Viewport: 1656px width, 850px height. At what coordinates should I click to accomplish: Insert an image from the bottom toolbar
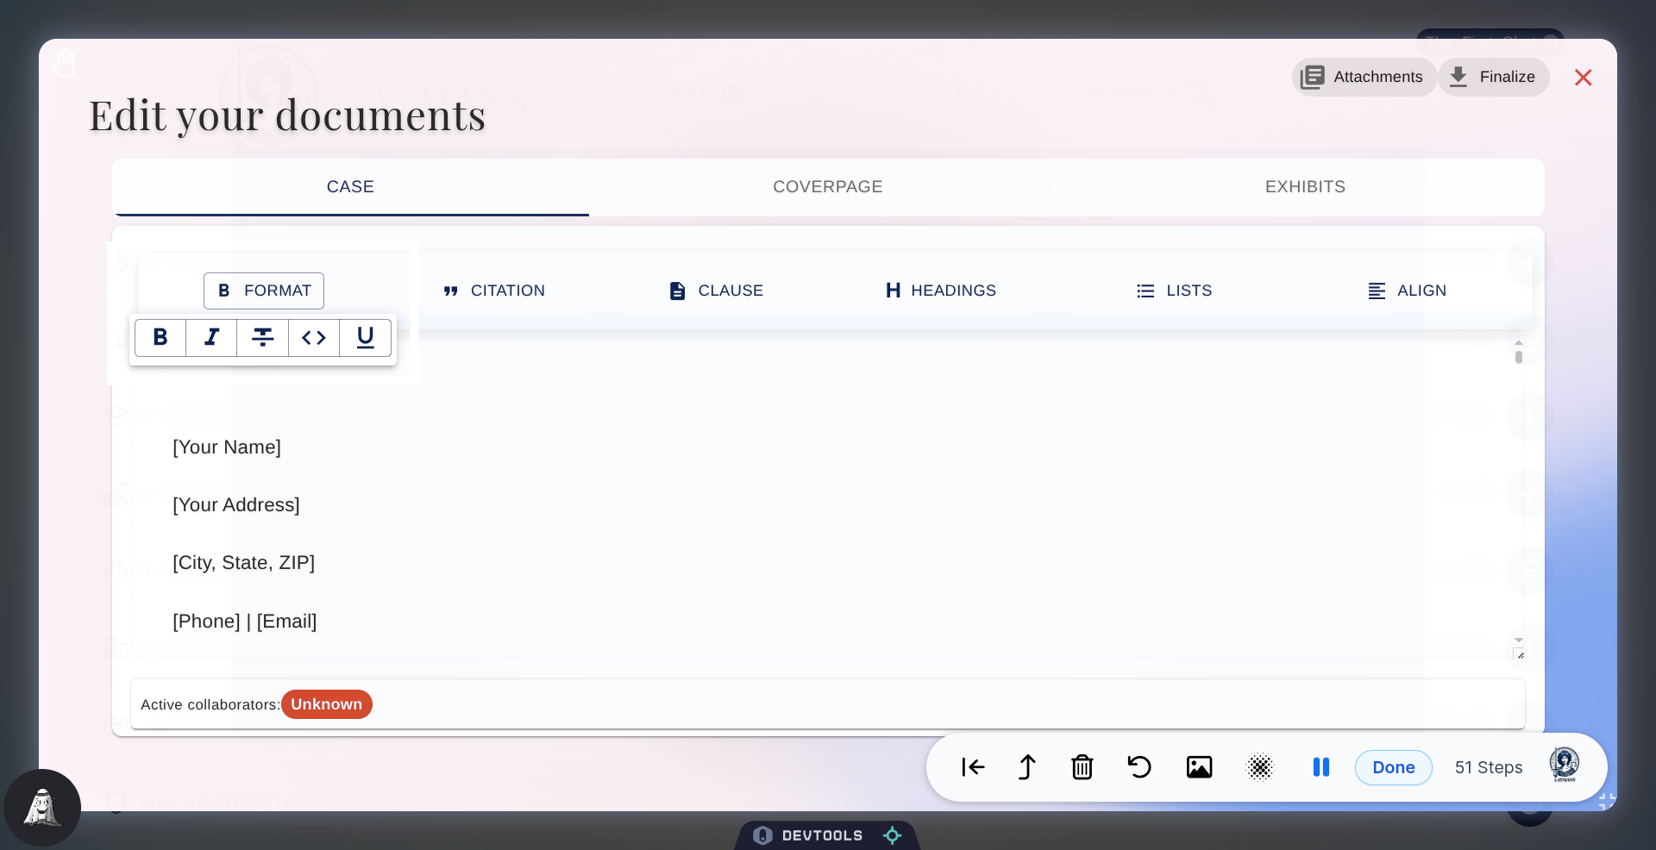coord(1199,767)
